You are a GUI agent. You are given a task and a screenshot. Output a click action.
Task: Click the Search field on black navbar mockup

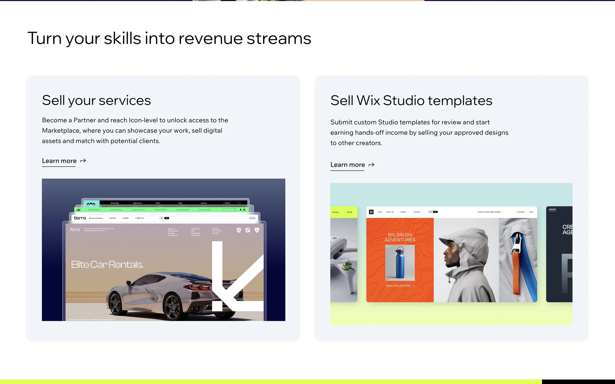232,203
